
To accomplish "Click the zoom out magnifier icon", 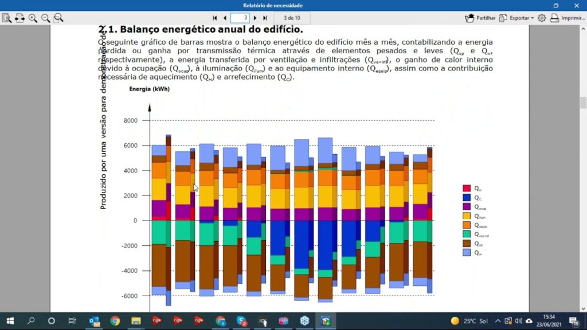I will pos(45,18).
